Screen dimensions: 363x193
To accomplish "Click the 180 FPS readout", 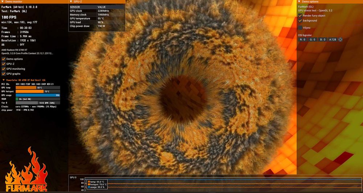I will click(x=9, y=17).
